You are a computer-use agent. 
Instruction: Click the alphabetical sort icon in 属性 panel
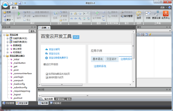coord(143,35)
